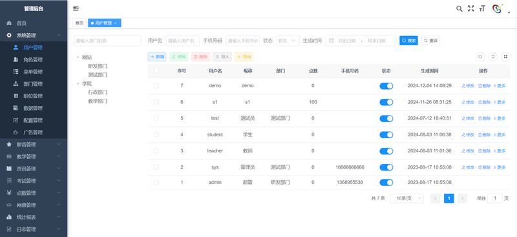
Task: Open the header search magnifier icon
Action: pos(459,8)
